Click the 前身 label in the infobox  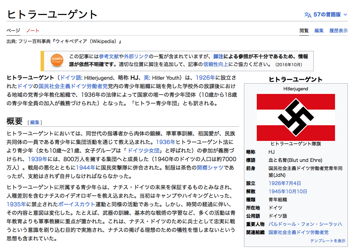[251, 168]
